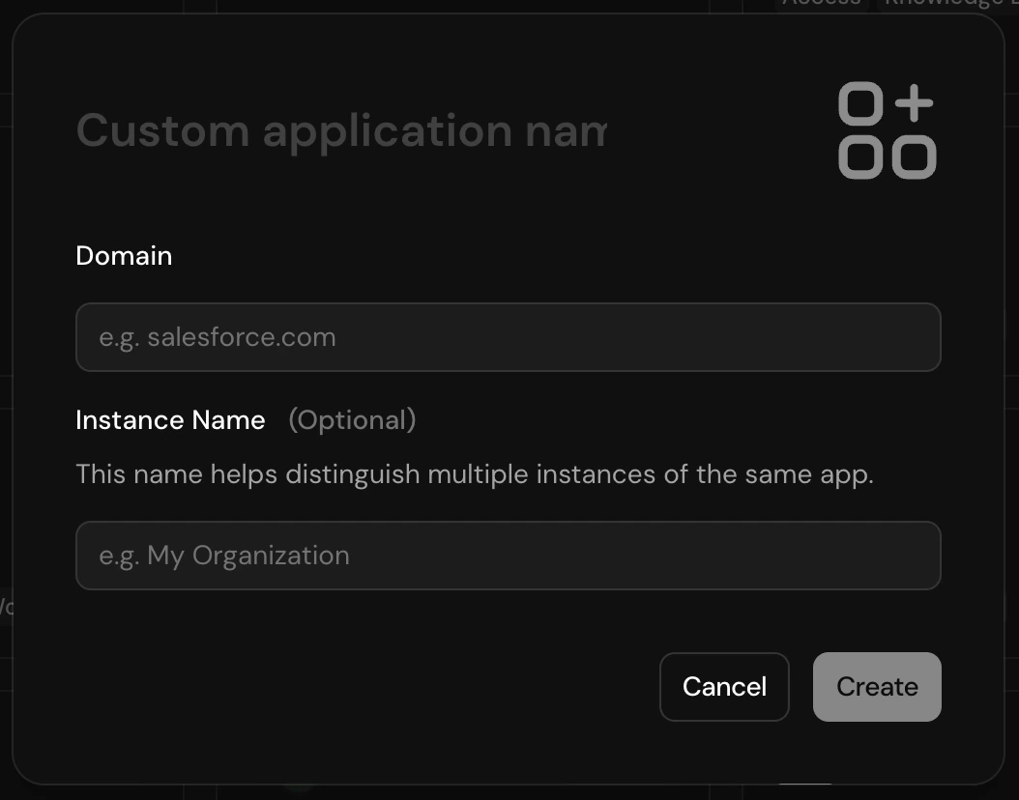Click the plus symbol on the app icon
Viewport: 1019px width, 800px height.
913,103
